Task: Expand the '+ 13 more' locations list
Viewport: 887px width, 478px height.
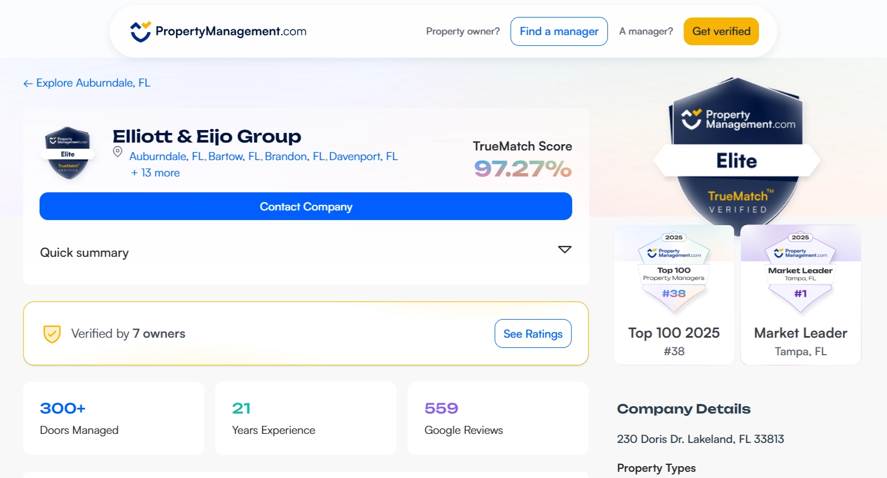Action: 155,173
